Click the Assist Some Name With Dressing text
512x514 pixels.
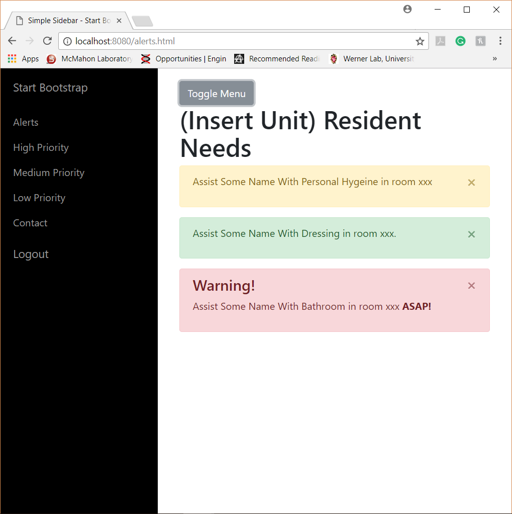click(294, 234)
